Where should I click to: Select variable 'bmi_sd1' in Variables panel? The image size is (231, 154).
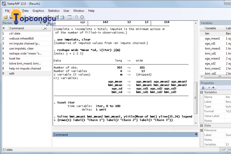pos(215,53)
